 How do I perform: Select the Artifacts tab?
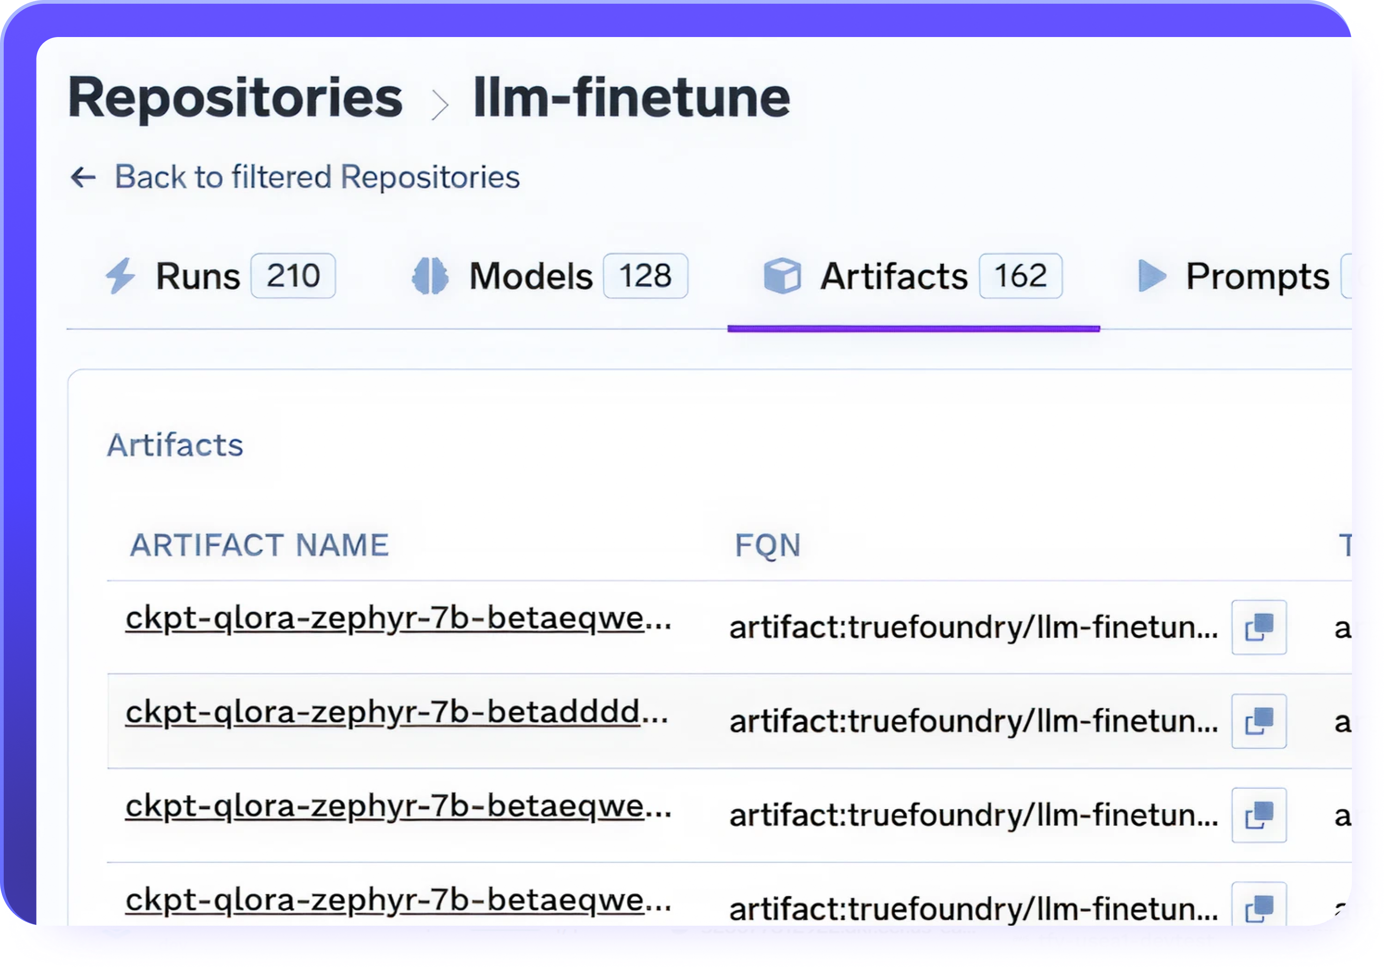coord(894,276)
